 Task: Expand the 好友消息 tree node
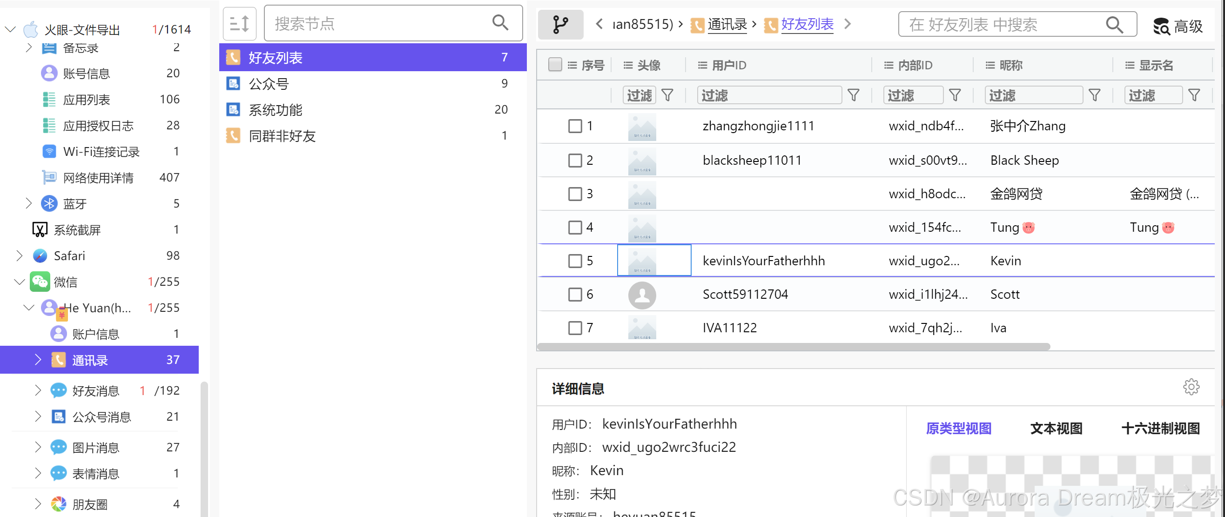tap(38, 390)
